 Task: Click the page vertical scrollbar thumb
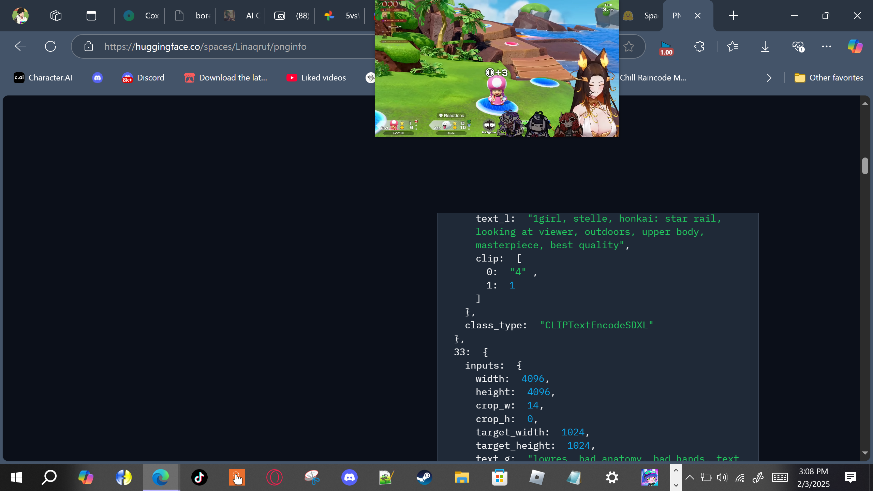pos(865,166)
